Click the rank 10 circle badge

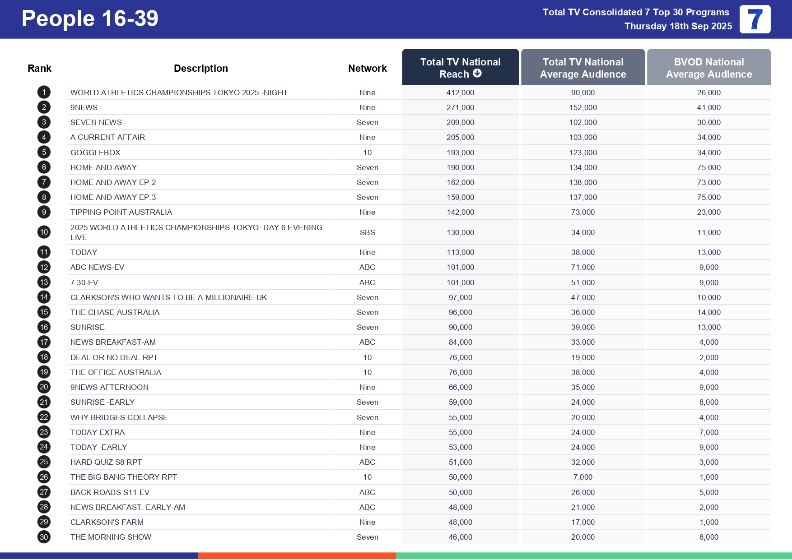(44, 232)
